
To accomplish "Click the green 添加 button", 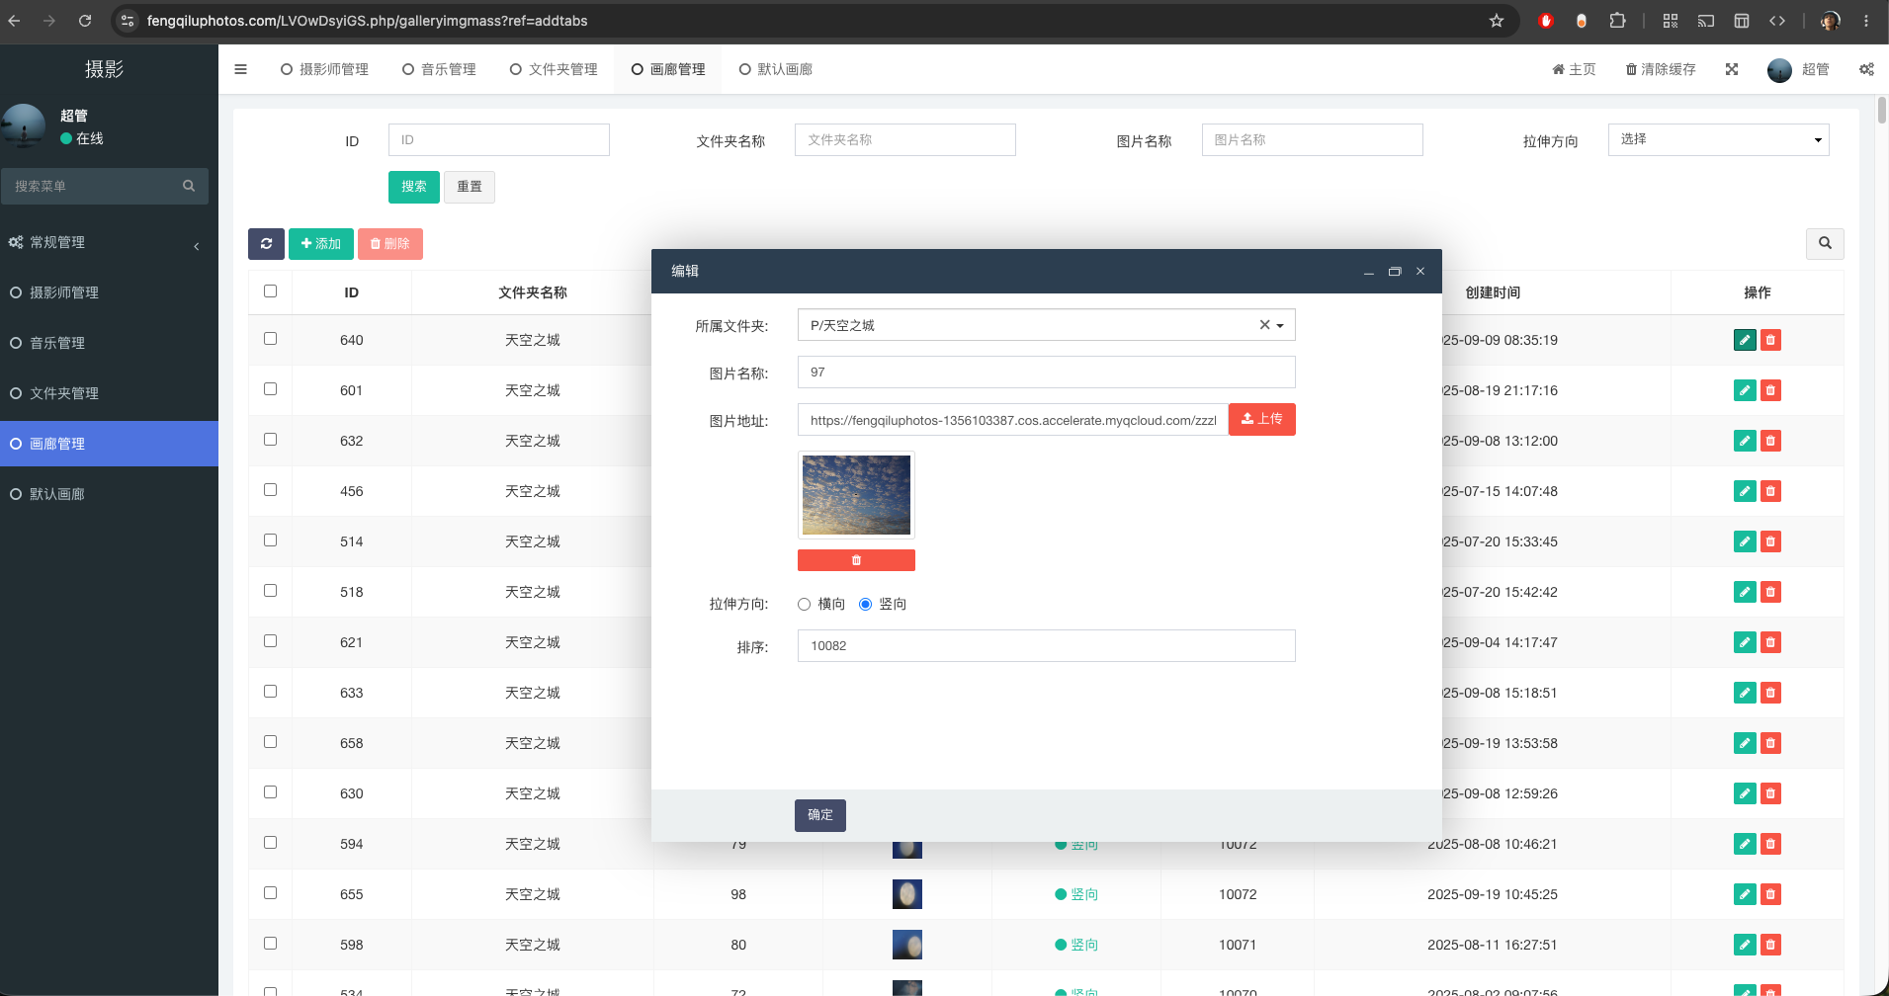I will point(321,244).
